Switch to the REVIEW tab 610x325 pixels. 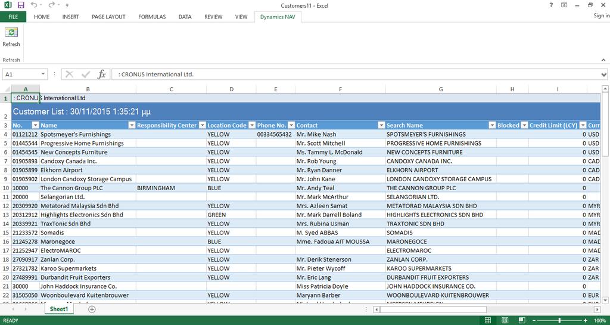click(213, 17)
